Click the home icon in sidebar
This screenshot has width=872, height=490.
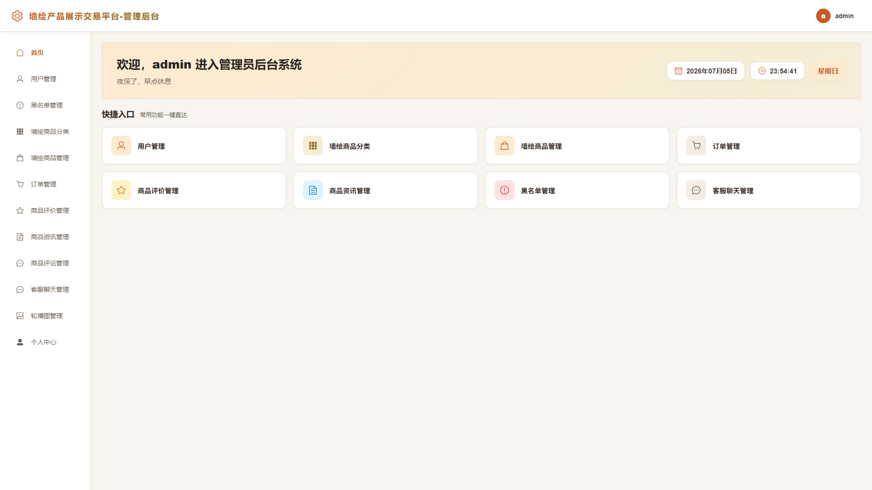[x=20, y=53]
